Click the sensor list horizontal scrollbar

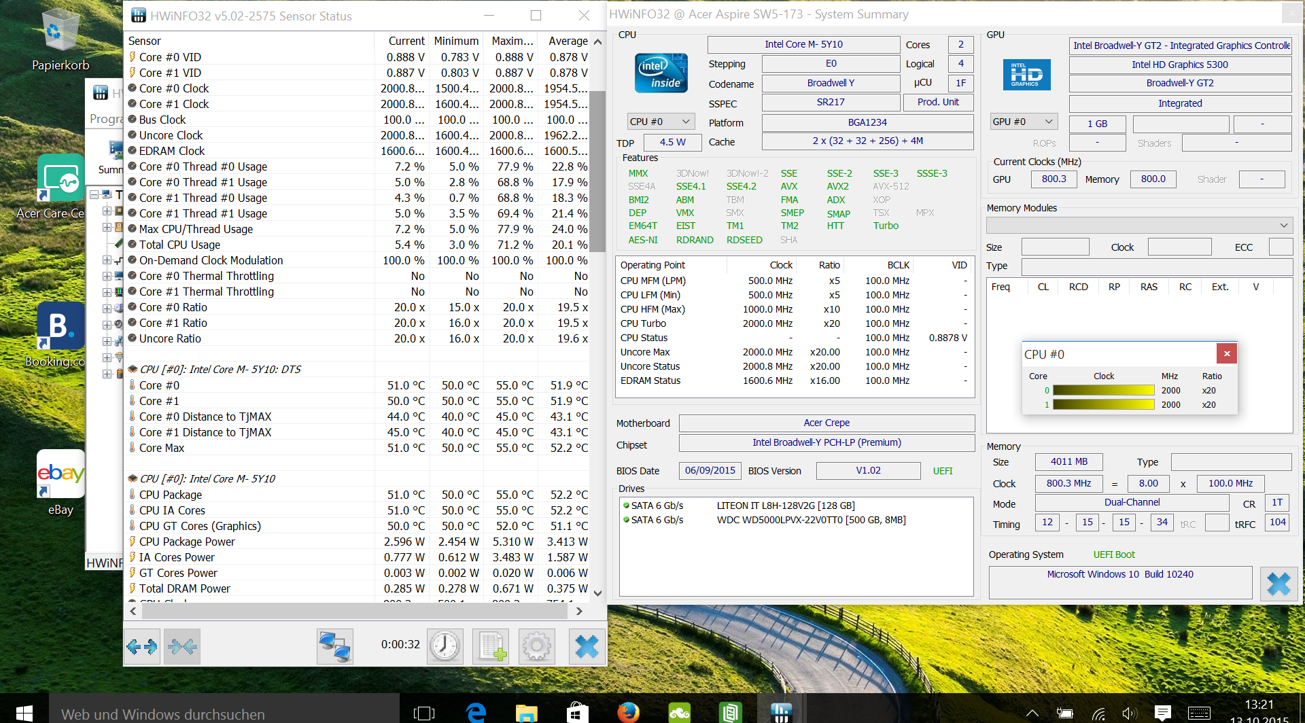pyautogui.click(x=355, y=611)
